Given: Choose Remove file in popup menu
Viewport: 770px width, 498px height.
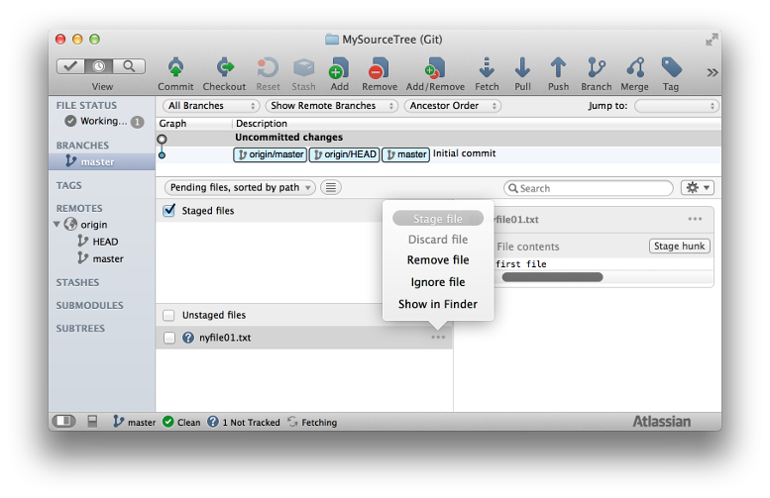Looking at the screenshot, I should pos(438,260).
